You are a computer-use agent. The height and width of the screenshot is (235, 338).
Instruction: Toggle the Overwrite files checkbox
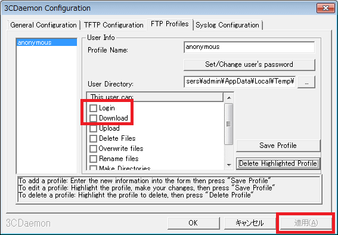click(x=93, y=149)
